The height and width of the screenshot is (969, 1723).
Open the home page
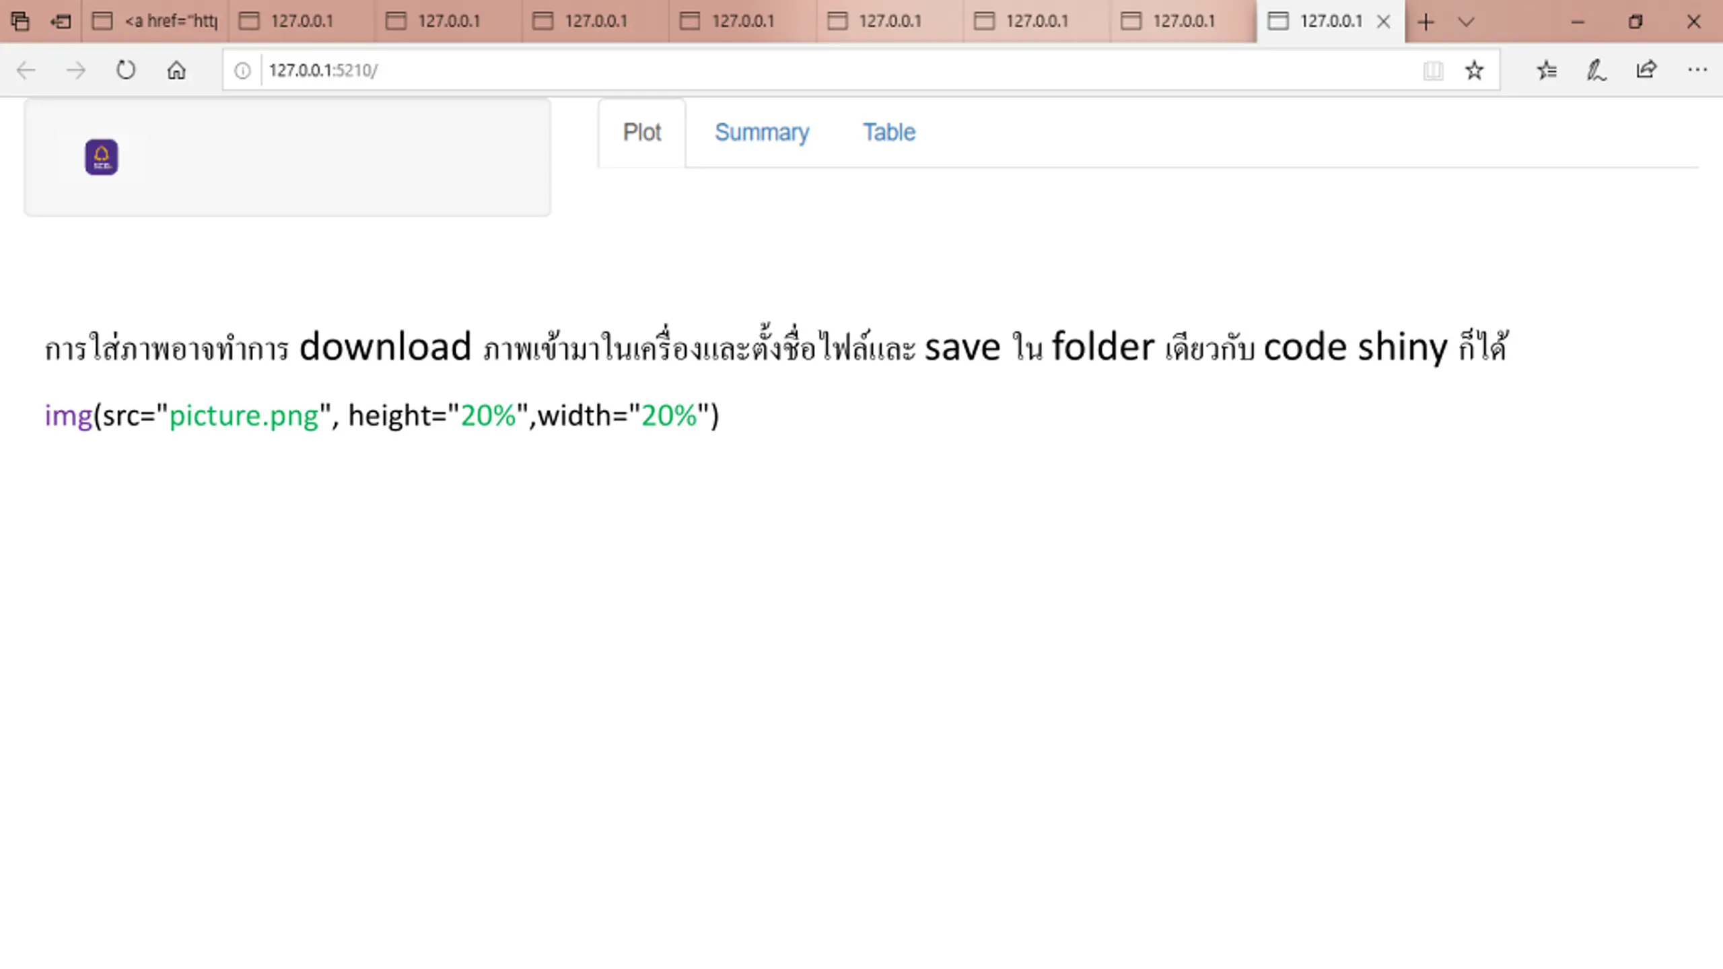(x=176, y=70)
